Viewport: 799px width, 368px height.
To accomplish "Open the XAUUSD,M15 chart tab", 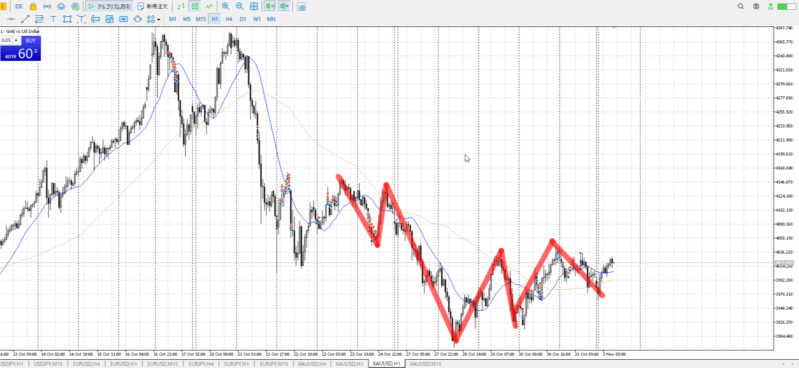I will 425,364.
